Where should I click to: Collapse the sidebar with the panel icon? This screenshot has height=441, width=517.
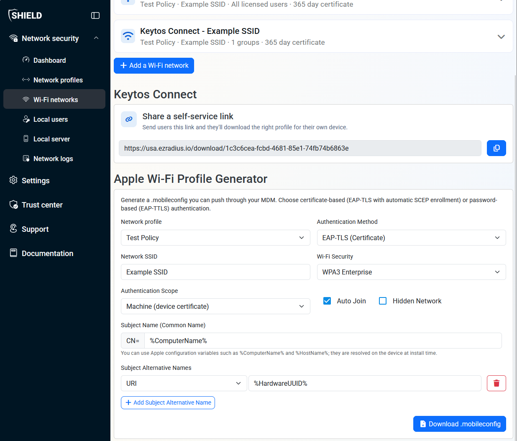(95, 15)
